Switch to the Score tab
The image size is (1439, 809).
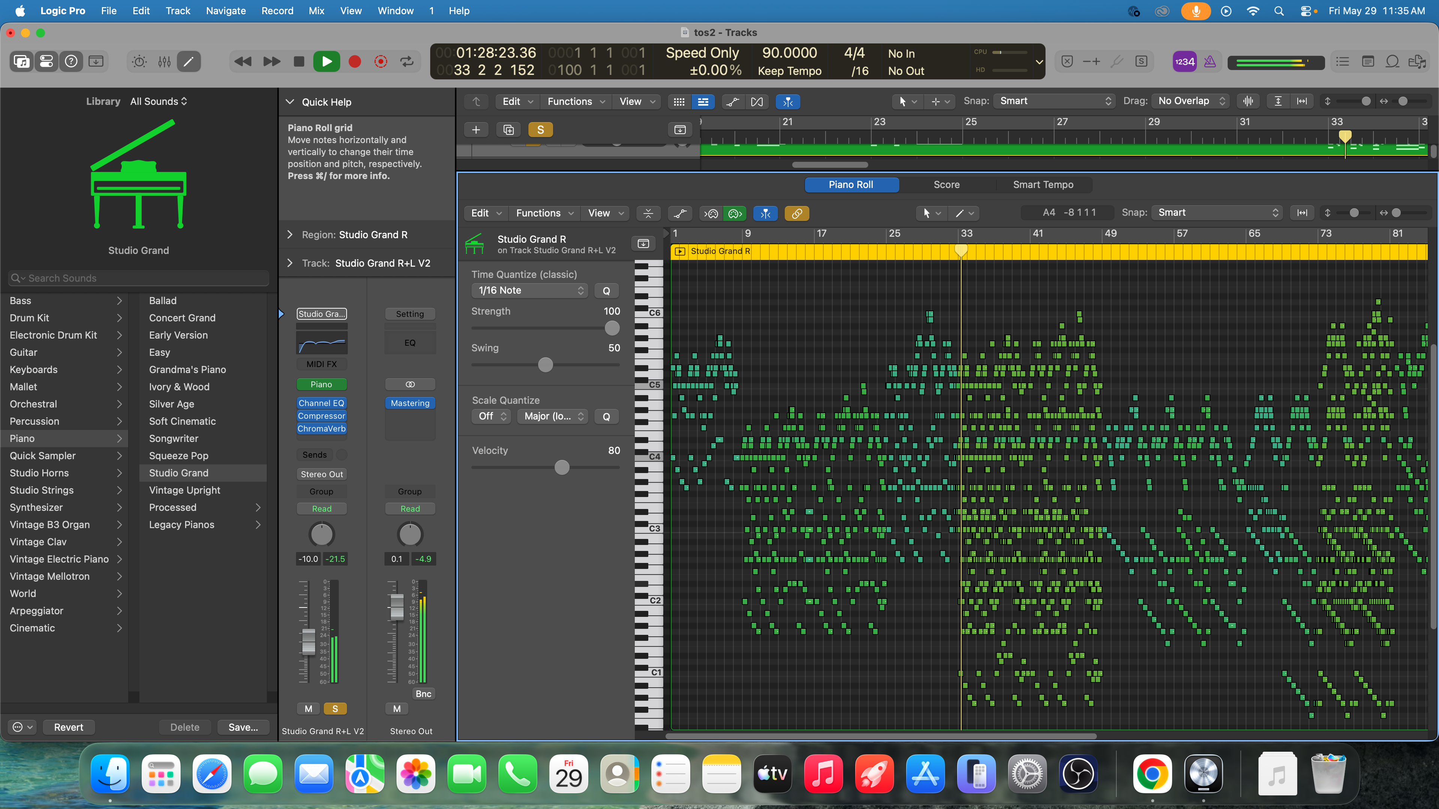click(946, 185)
